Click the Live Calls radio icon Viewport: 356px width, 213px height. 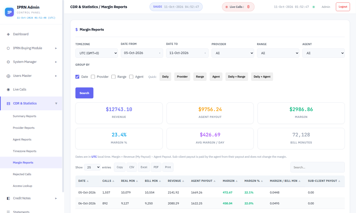coord(8,90)
